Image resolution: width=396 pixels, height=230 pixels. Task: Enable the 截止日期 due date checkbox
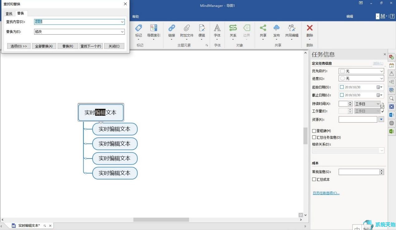(x=342, y=95)
